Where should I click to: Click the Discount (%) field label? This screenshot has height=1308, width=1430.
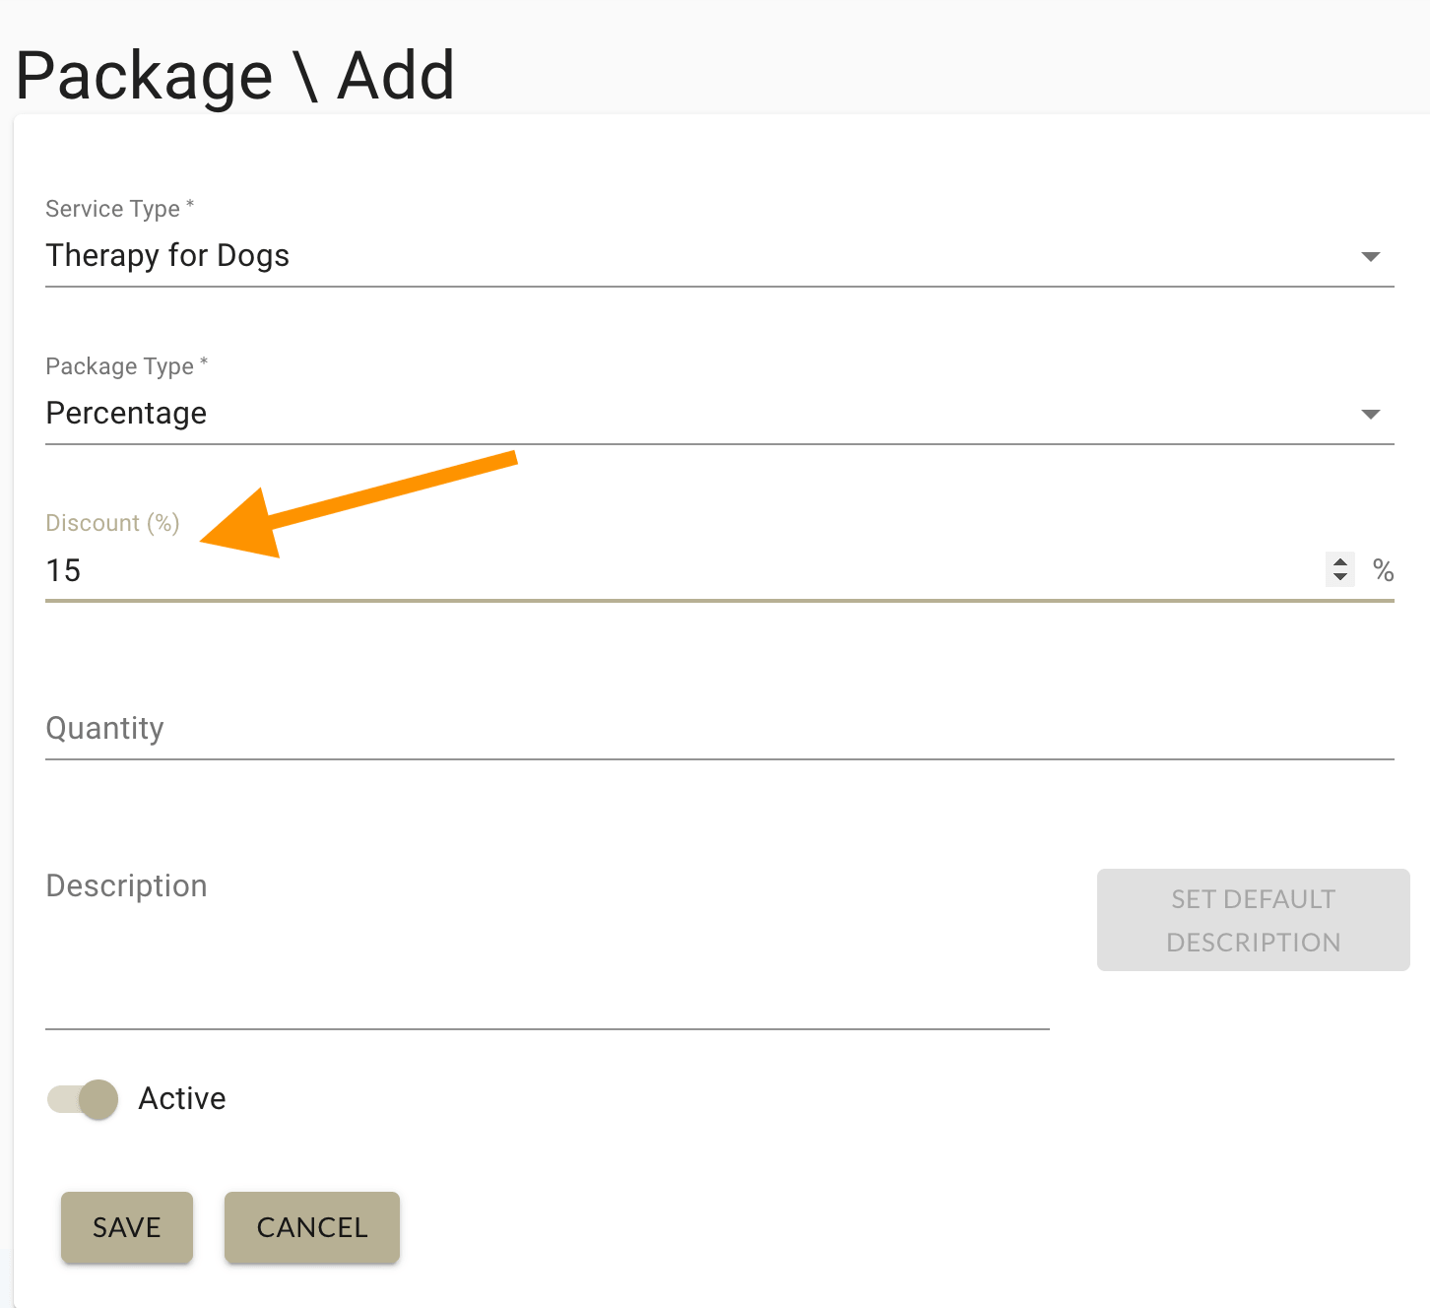point(112,522)
